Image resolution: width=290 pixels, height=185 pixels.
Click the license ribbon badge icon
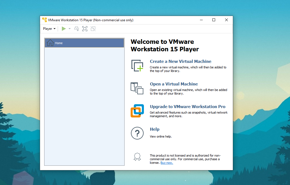tap(137, 157)
